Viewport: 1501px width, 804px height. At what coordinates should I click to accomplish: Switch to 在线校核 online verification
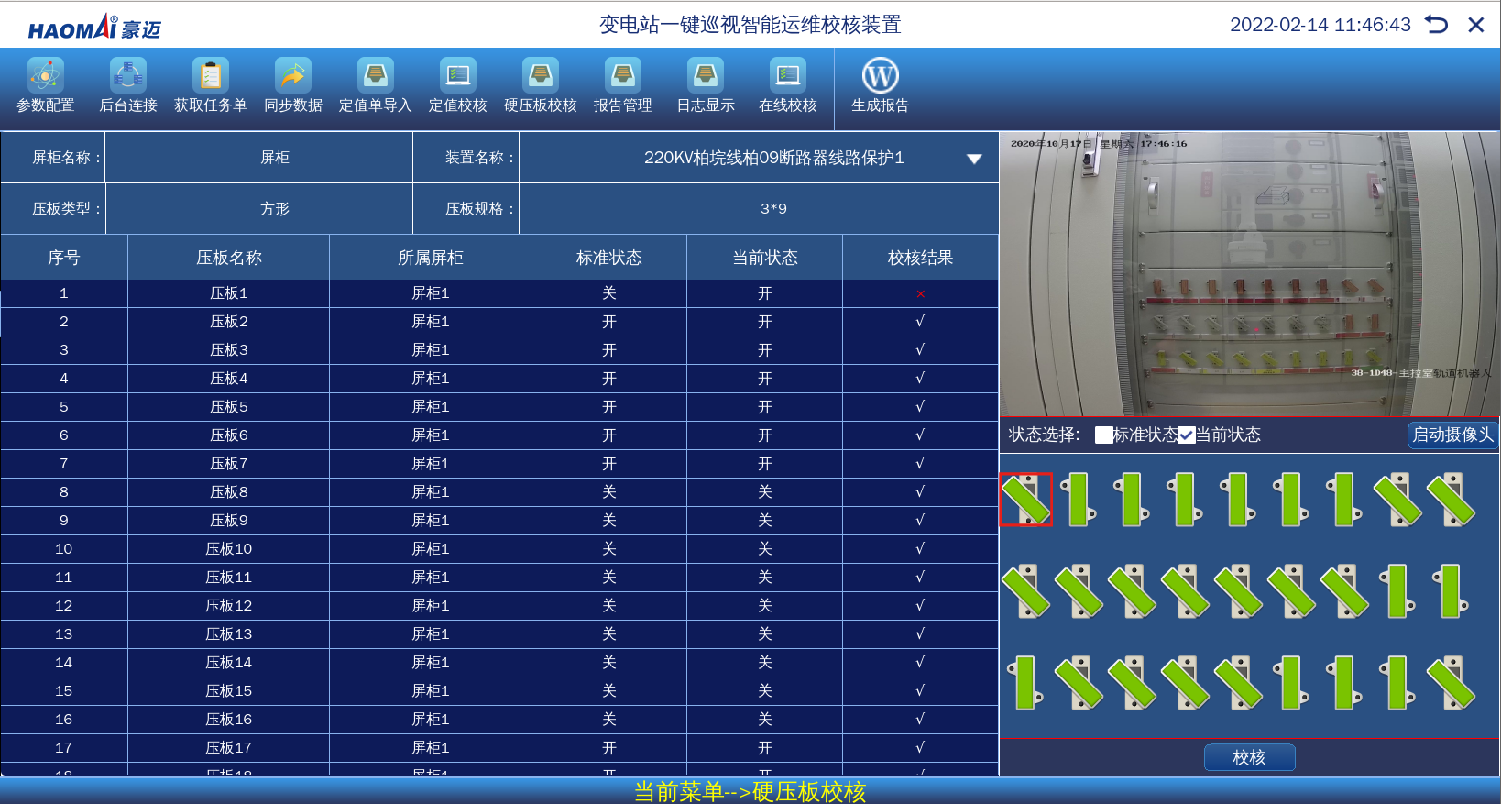(787, 77)
